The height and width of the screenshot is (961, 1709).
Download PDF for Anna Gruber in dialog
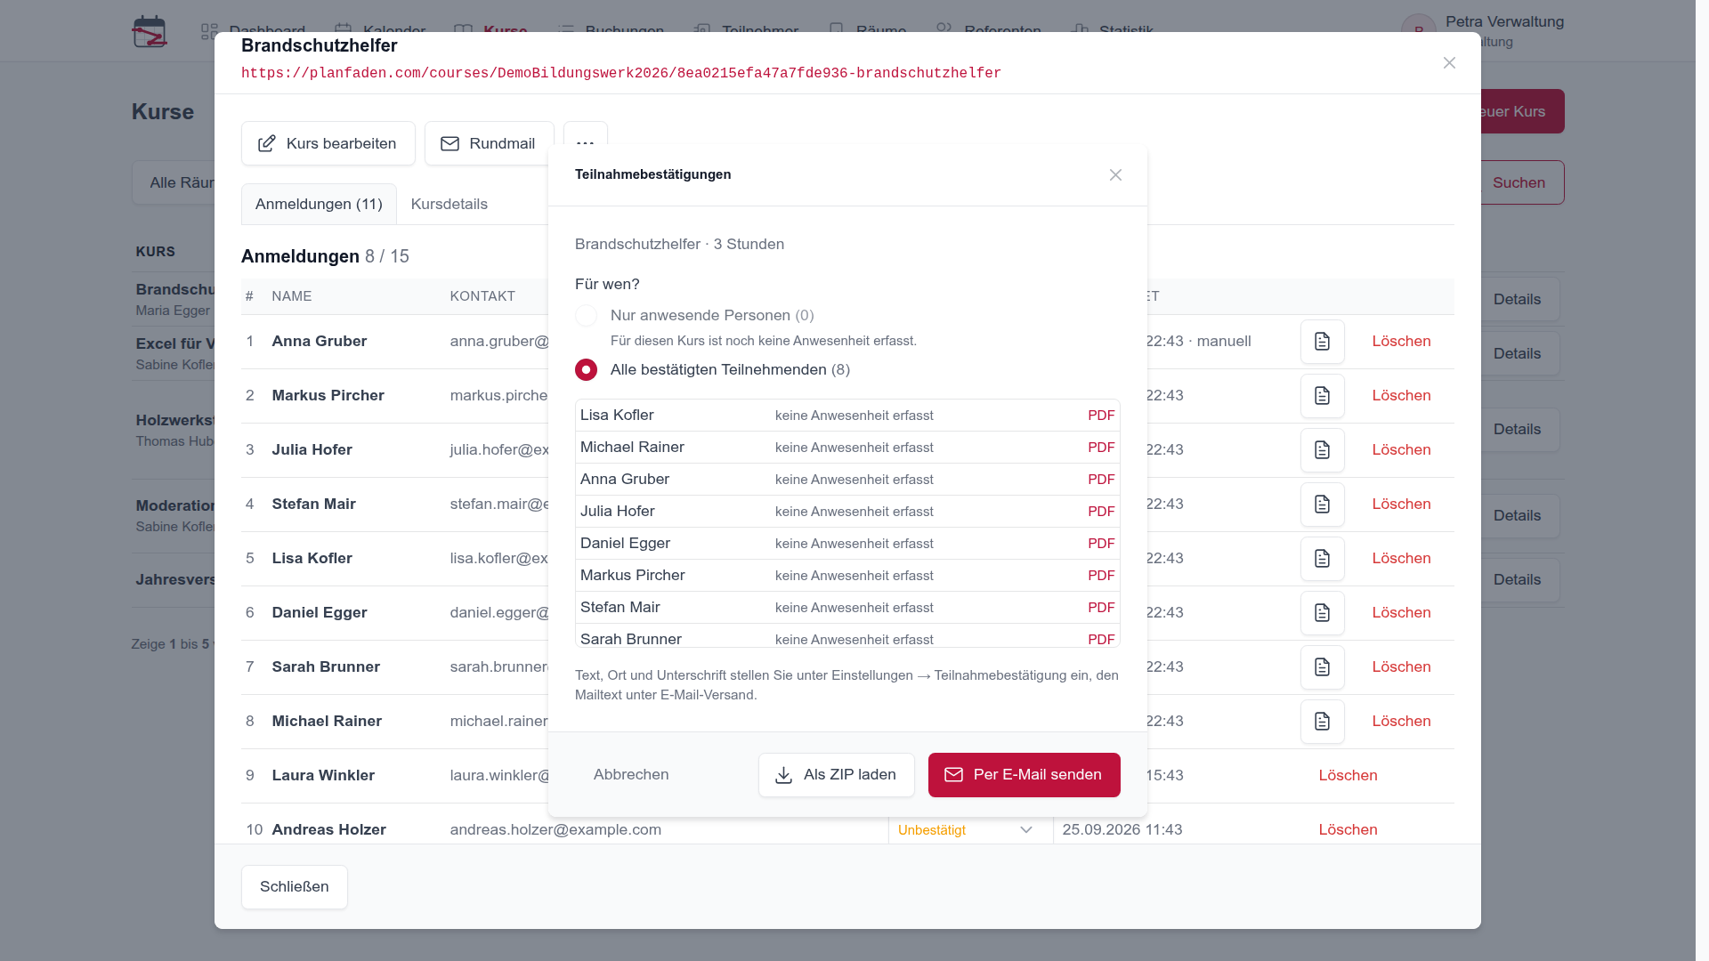pos(1101,480)
